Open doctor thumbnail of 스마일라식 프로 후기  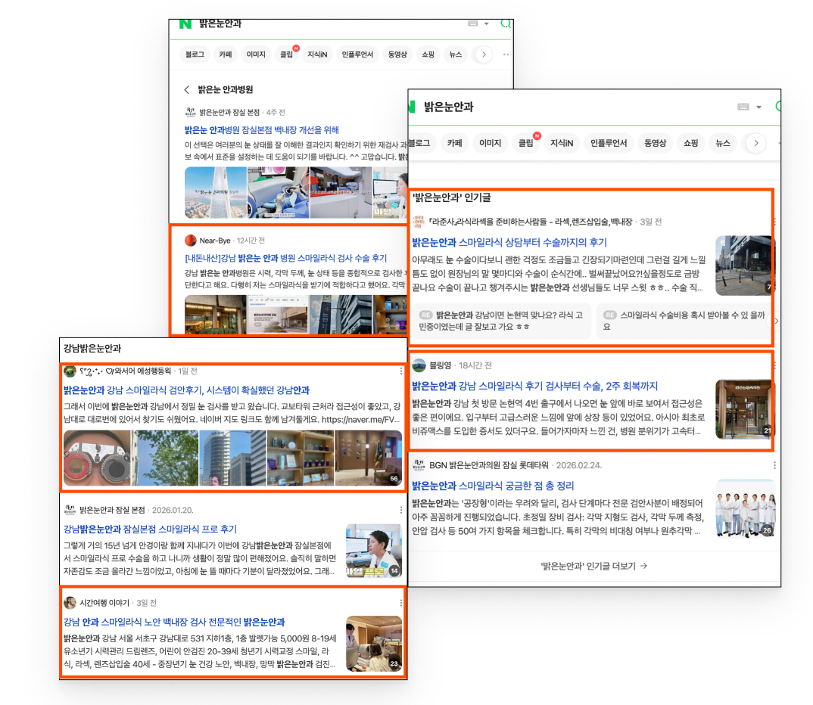pos(374,551)
